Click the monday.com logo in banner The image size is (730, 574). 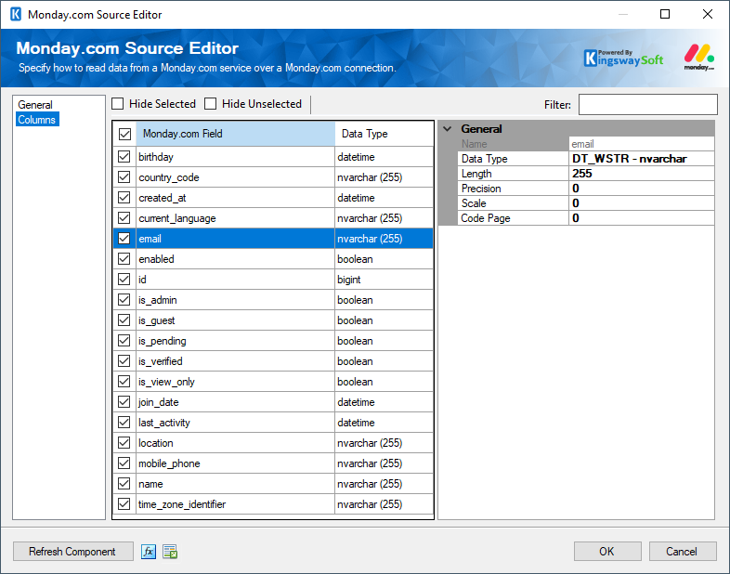(x=698, y=57)
